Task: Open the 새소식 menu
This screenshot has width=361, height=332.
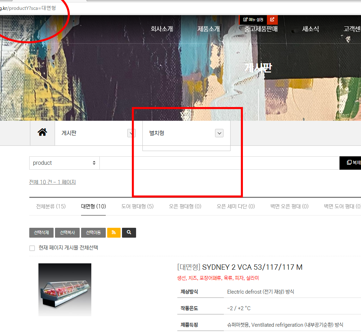Action: 310,29
